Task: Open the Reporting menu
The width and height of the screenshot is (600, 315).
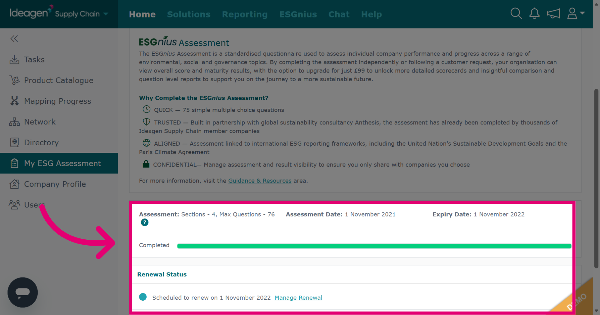Action: (245, 14)
